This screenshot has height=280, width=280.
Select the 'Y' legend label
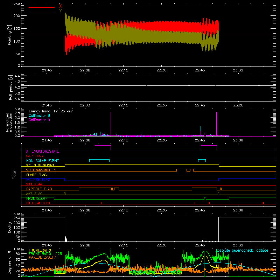tap(61, 11)
